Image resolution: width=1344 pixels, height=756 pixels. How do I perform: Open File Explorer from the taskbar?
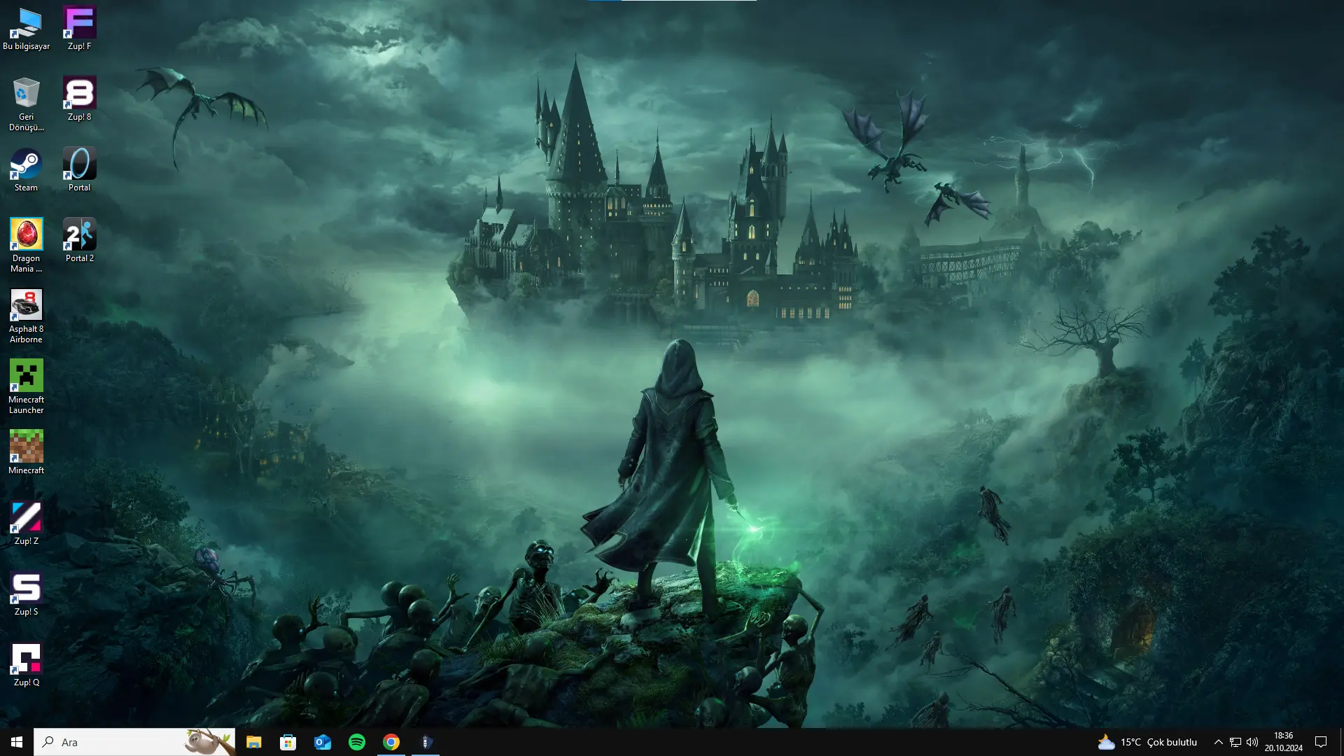253,742
